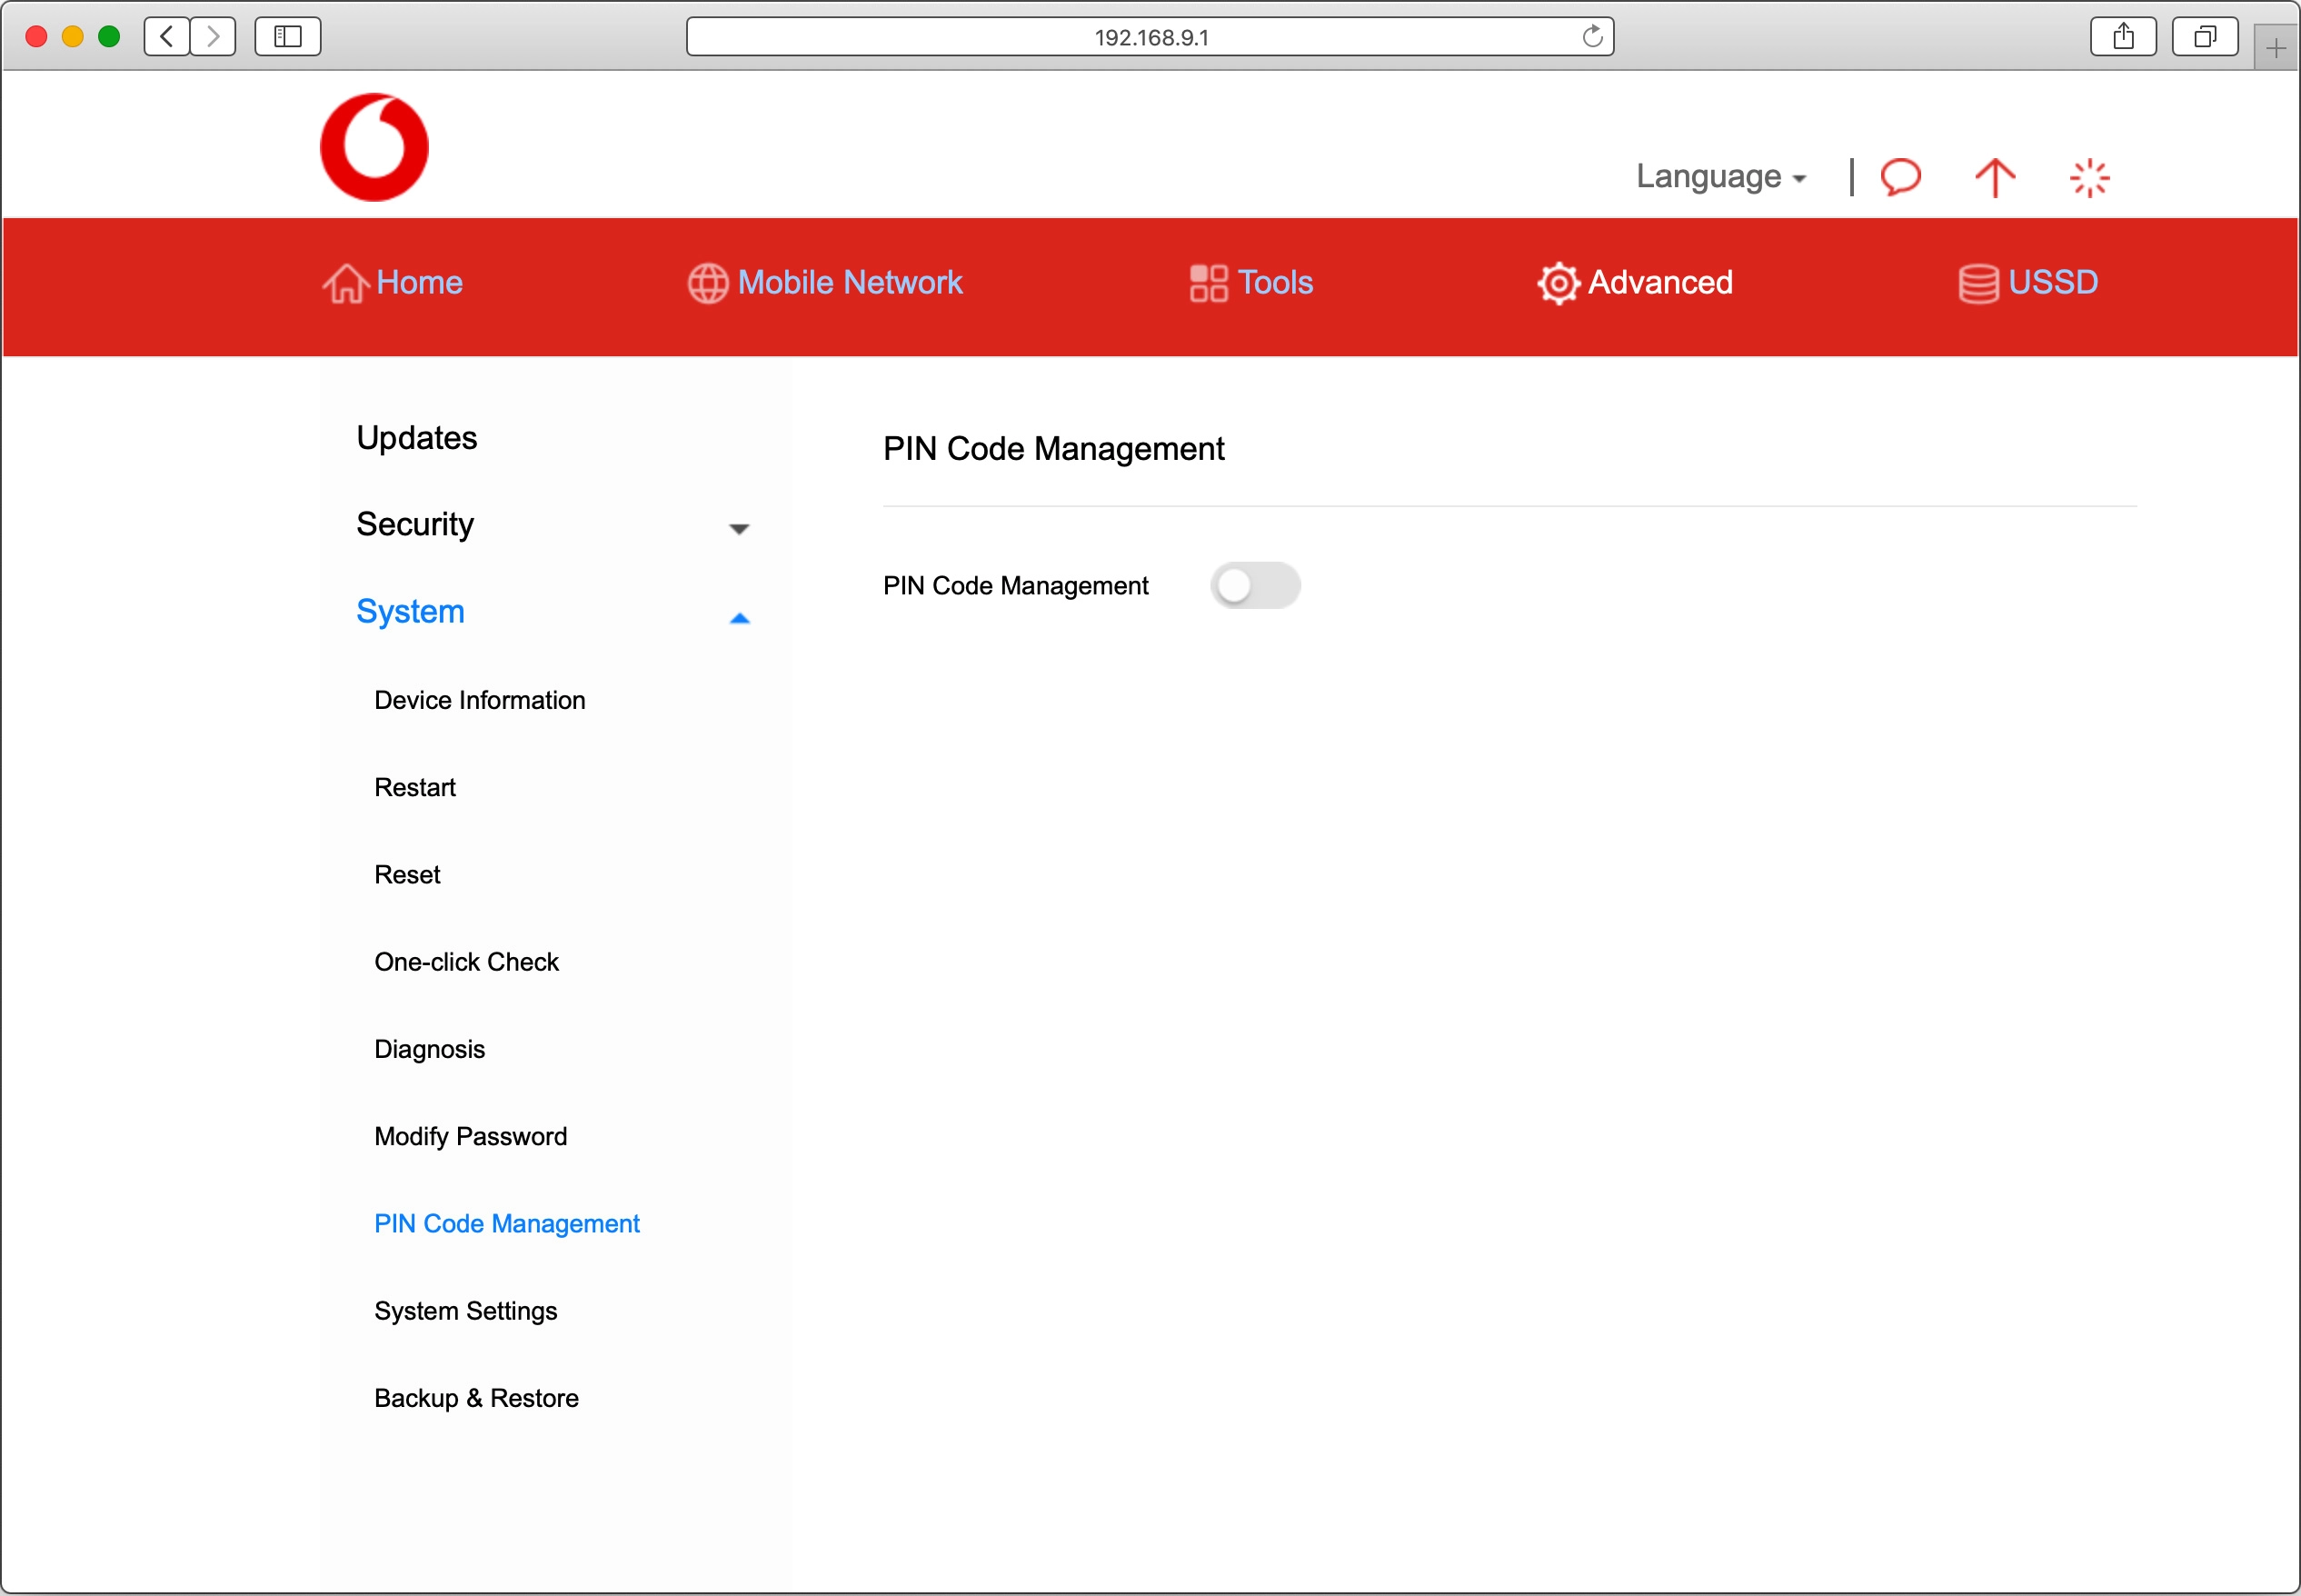2301x1596 pixels.
Task: Click the Vodafone logo
Action: [x=374, y=147]
